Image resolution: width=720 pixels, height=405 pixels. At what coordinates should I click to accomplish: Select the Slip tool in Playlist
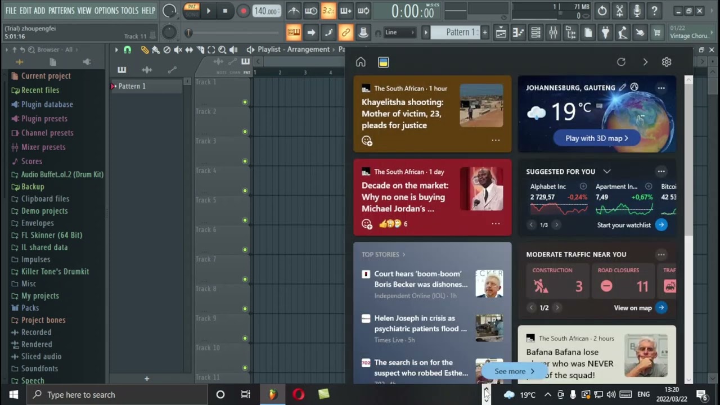point(189,49)
